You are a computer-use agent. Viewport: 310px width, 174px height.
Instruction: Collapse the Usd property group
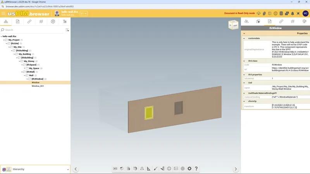(244, 83)
